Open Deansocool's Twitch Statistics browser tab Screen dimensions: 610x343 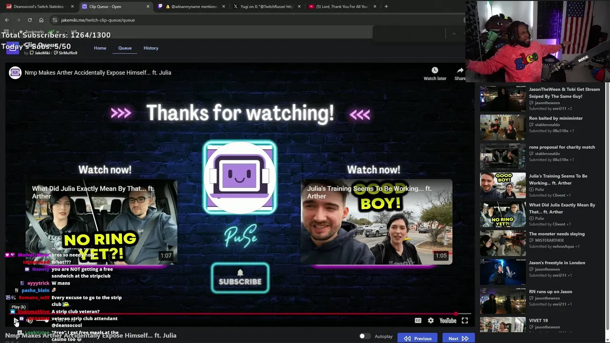click(x=38, y=7)
